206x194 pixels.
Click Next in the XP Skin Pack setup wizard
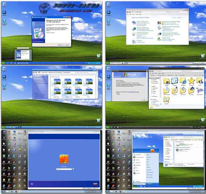[x=60, y=45]
